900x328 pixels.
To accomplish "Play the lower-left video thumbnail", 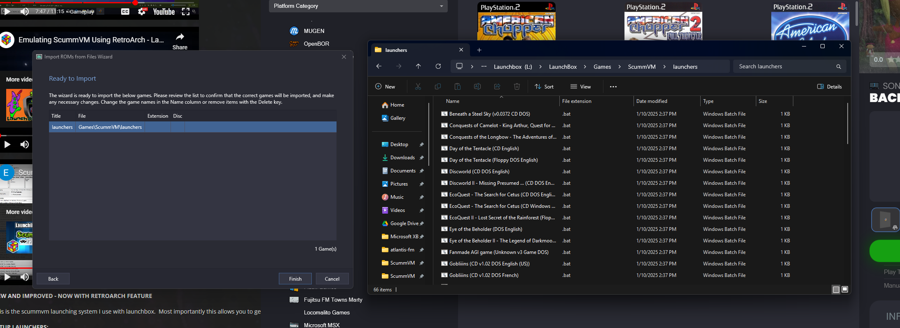I will tap(7, 277).
